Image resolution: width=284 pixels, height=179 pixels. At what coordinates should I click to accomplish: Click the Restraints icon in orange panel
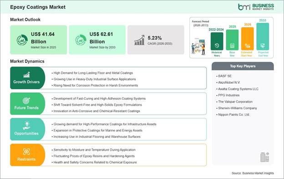[26, 152]
